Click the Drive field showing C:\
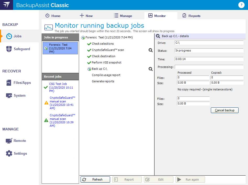The width and height of the screenshot is (248, 185). pos(209,43)
